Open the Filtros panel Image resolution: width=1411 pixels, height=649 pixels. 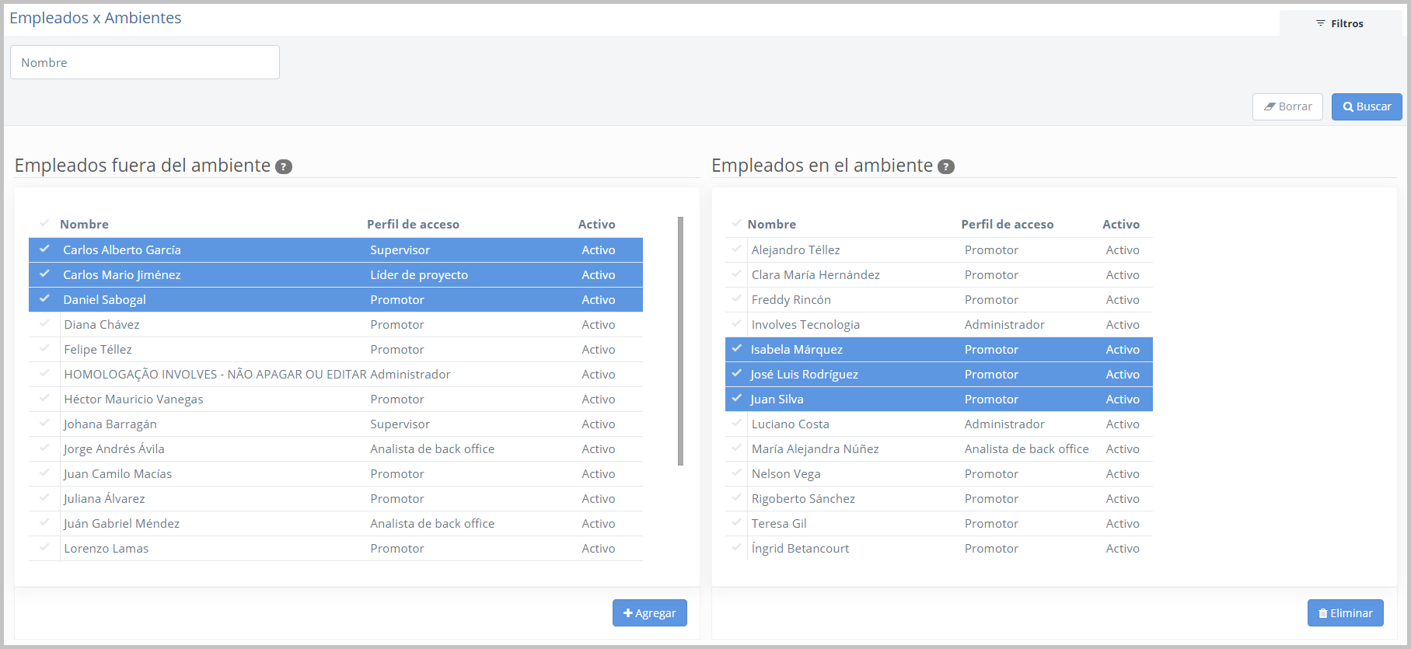(1339, 23)
